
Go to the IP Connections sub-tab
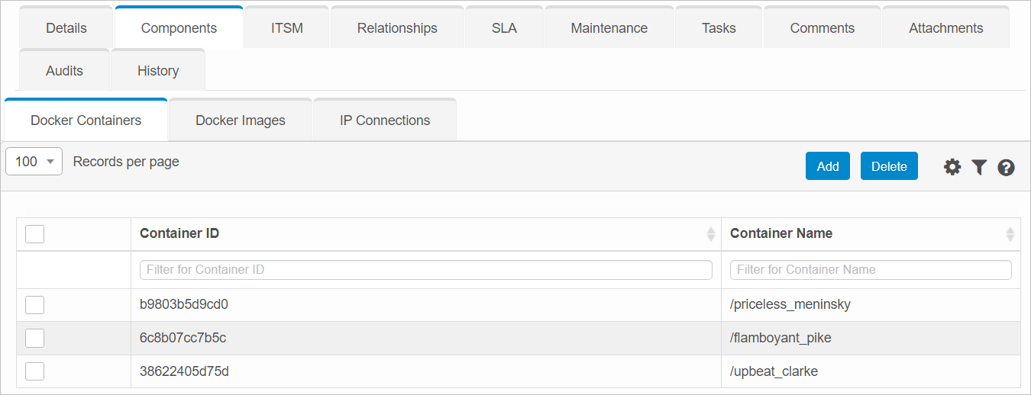click(385, 120)
